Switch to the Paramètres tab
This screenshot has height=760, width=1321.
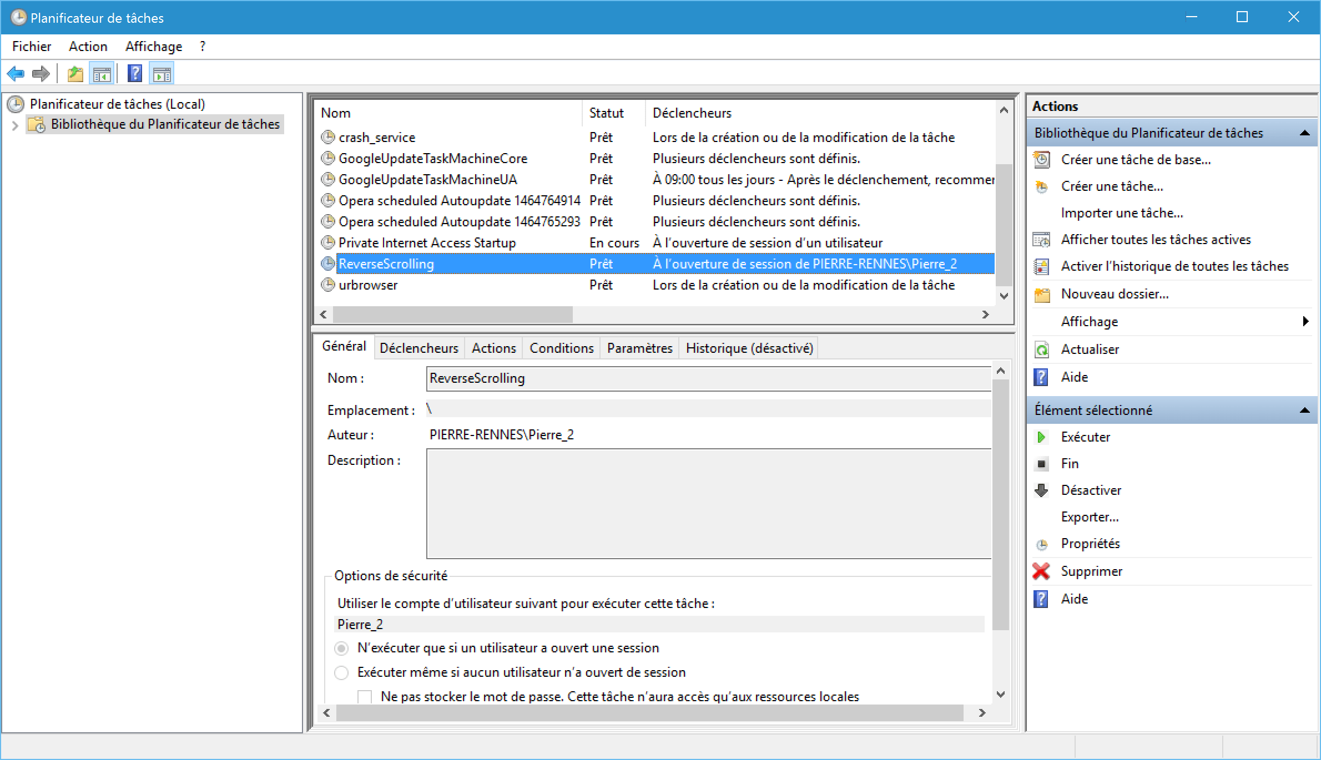click(x=639, y=348)
